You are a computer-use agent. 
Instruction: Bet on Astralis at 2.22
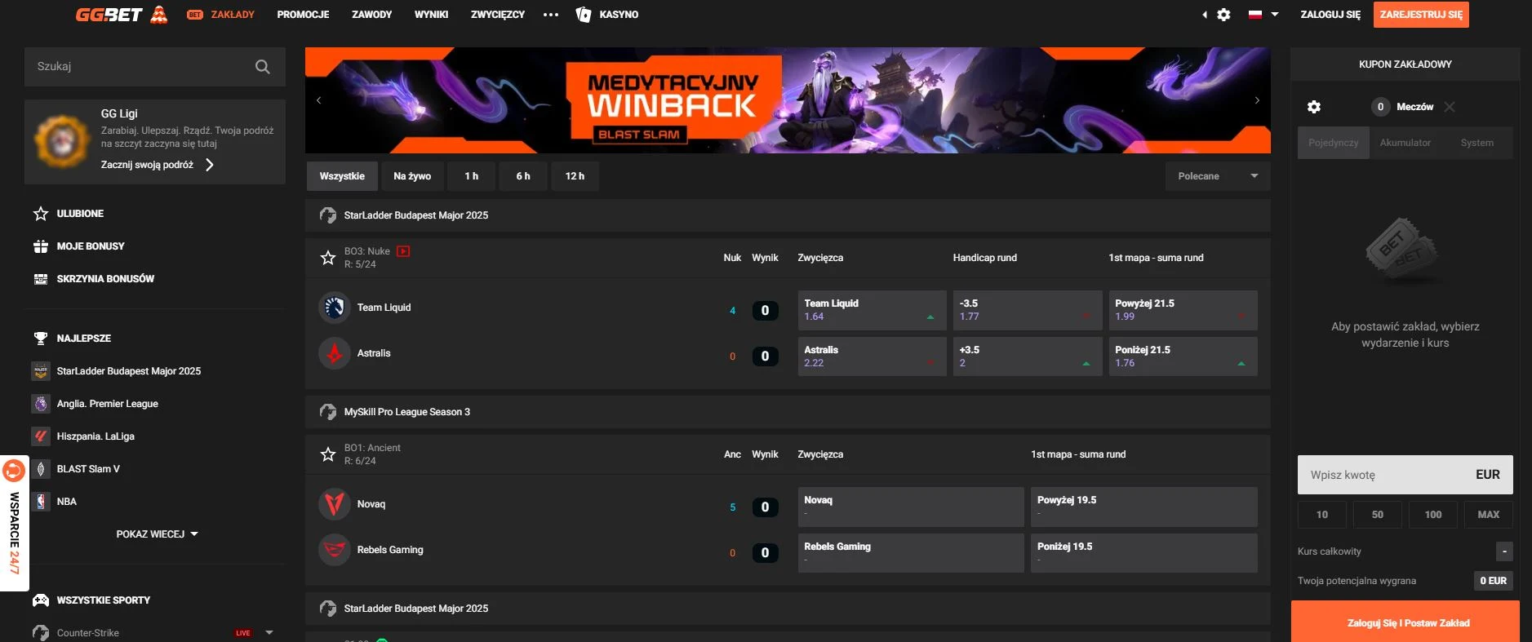tap(873, 356)
